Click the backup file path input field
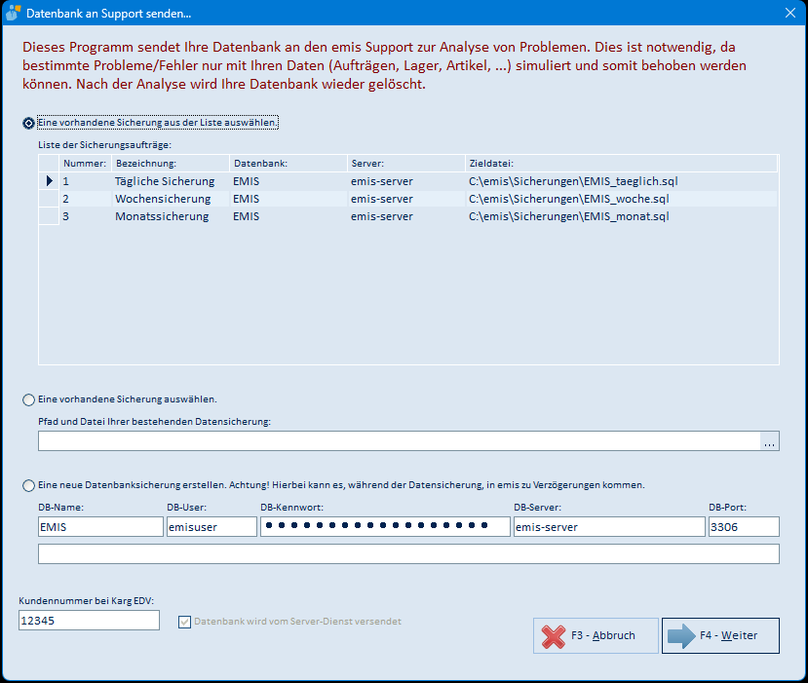 [x=400, y=441]
